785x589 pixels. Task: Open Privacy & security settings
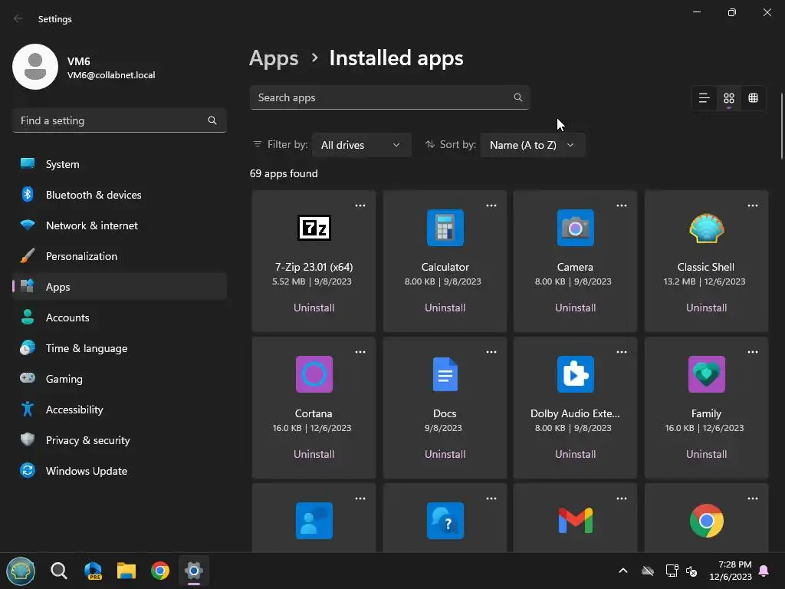[x=119, y=440]
